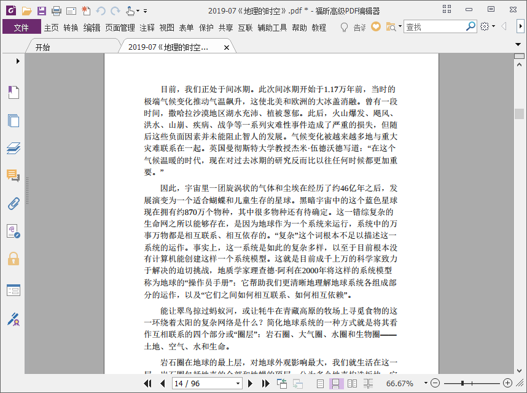Open the Digital Signatures panel

[x=14, y=232]
